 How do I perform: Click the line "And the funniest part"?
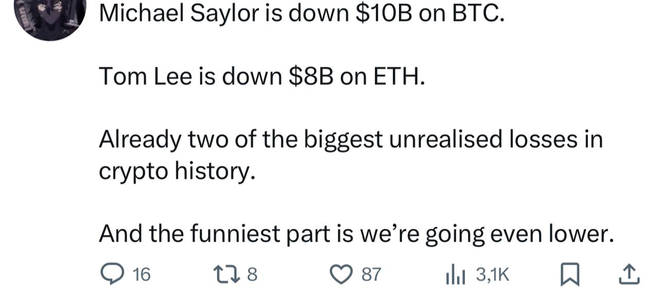click(x=356, y=234)
